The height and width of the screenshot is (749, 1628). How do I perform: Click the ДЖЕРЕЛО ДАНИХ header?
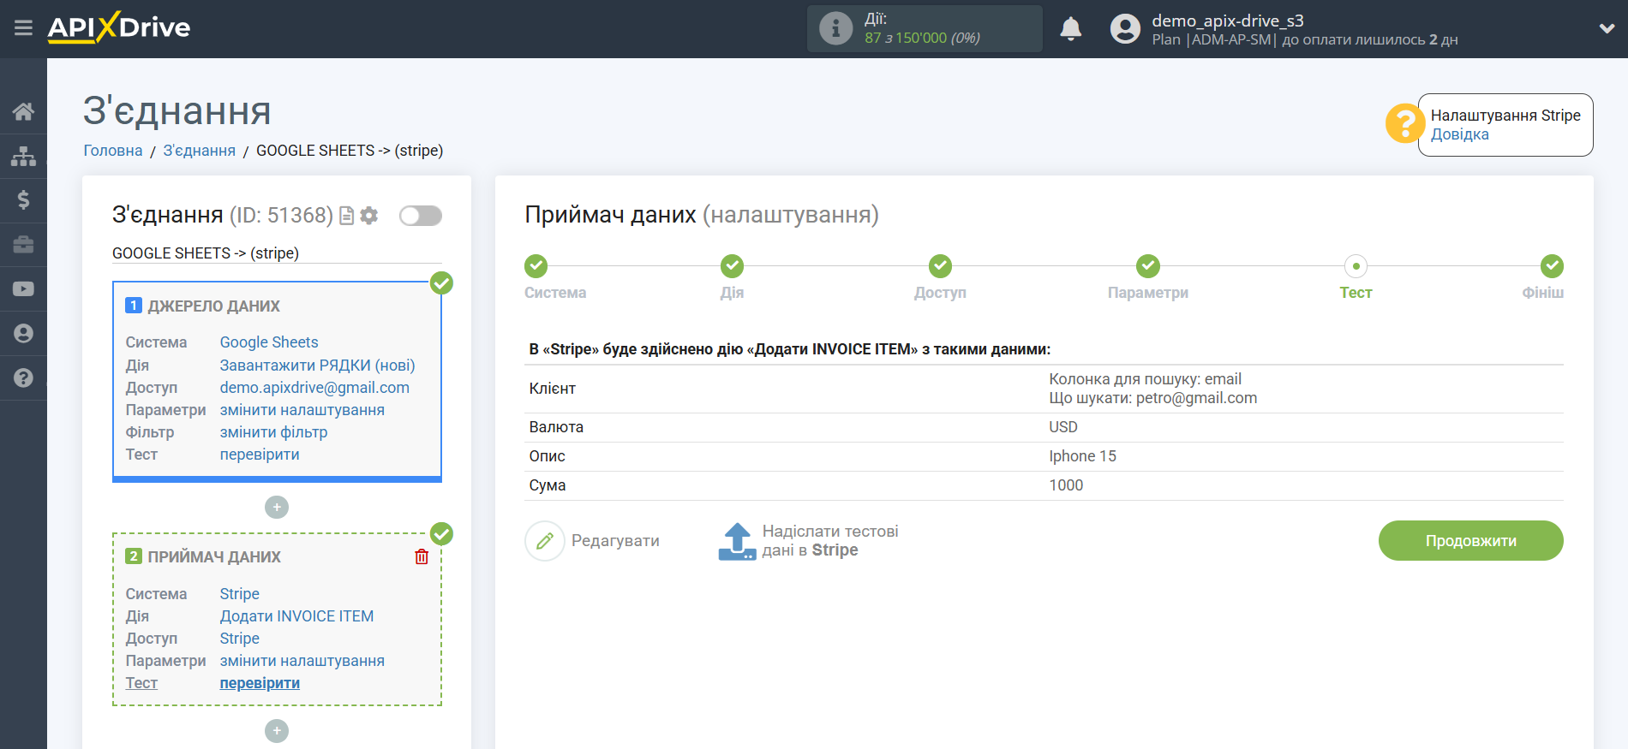213,306
